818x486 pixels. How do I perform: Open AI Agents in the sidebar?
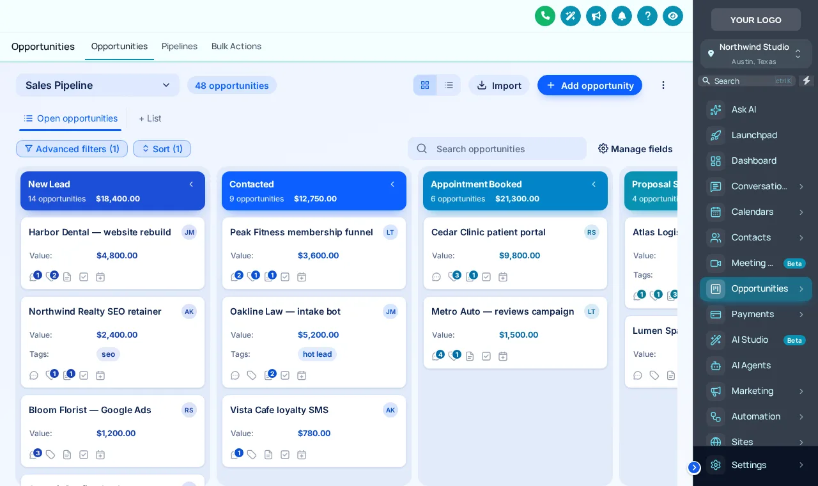[x=756, y=365]
